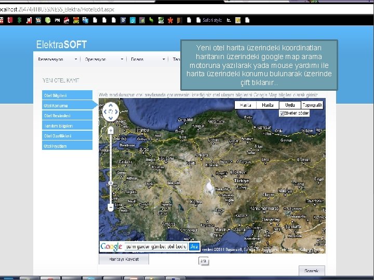
Task: Expand the Operasyon dropdown menu
Action: pos(104,59)
